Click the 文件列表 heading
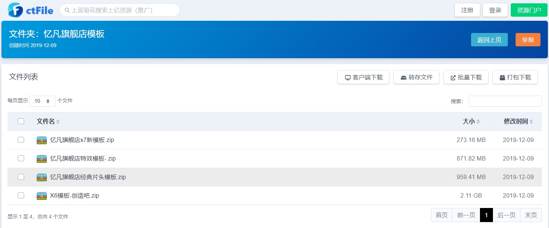The image size is (549, 228). tap(23, 77)
